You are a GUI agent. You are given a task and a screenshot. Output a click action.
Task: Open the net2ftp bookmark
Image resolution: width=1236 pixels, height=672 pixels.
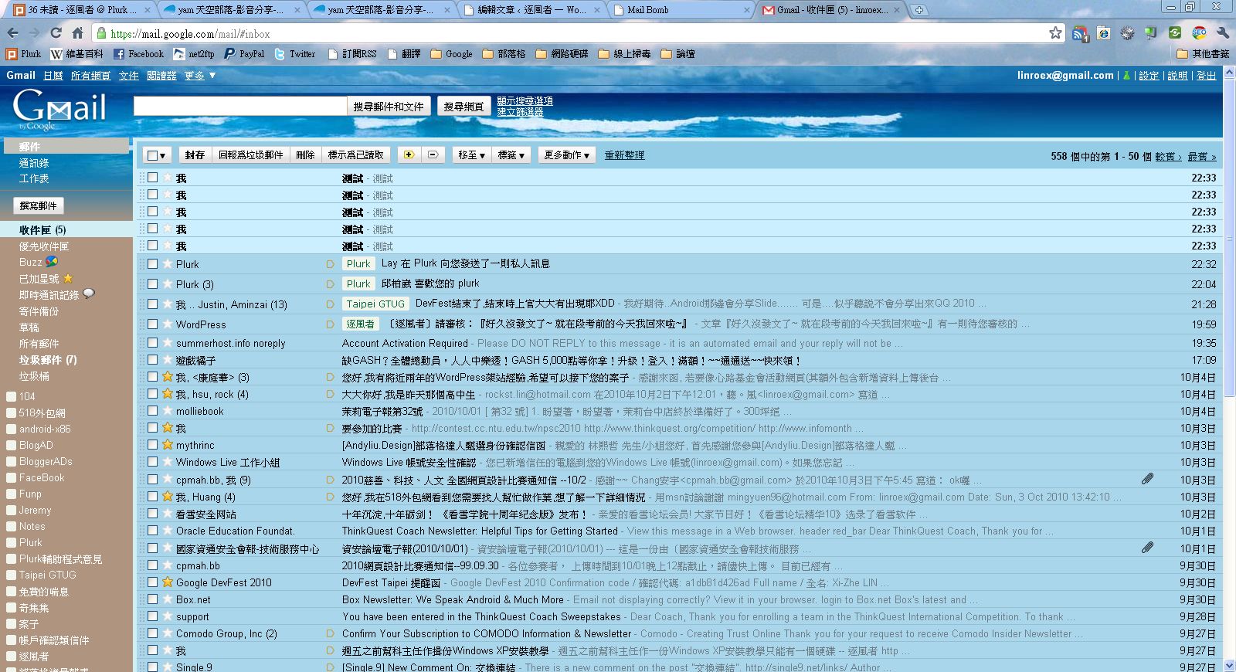pos(194,54)
